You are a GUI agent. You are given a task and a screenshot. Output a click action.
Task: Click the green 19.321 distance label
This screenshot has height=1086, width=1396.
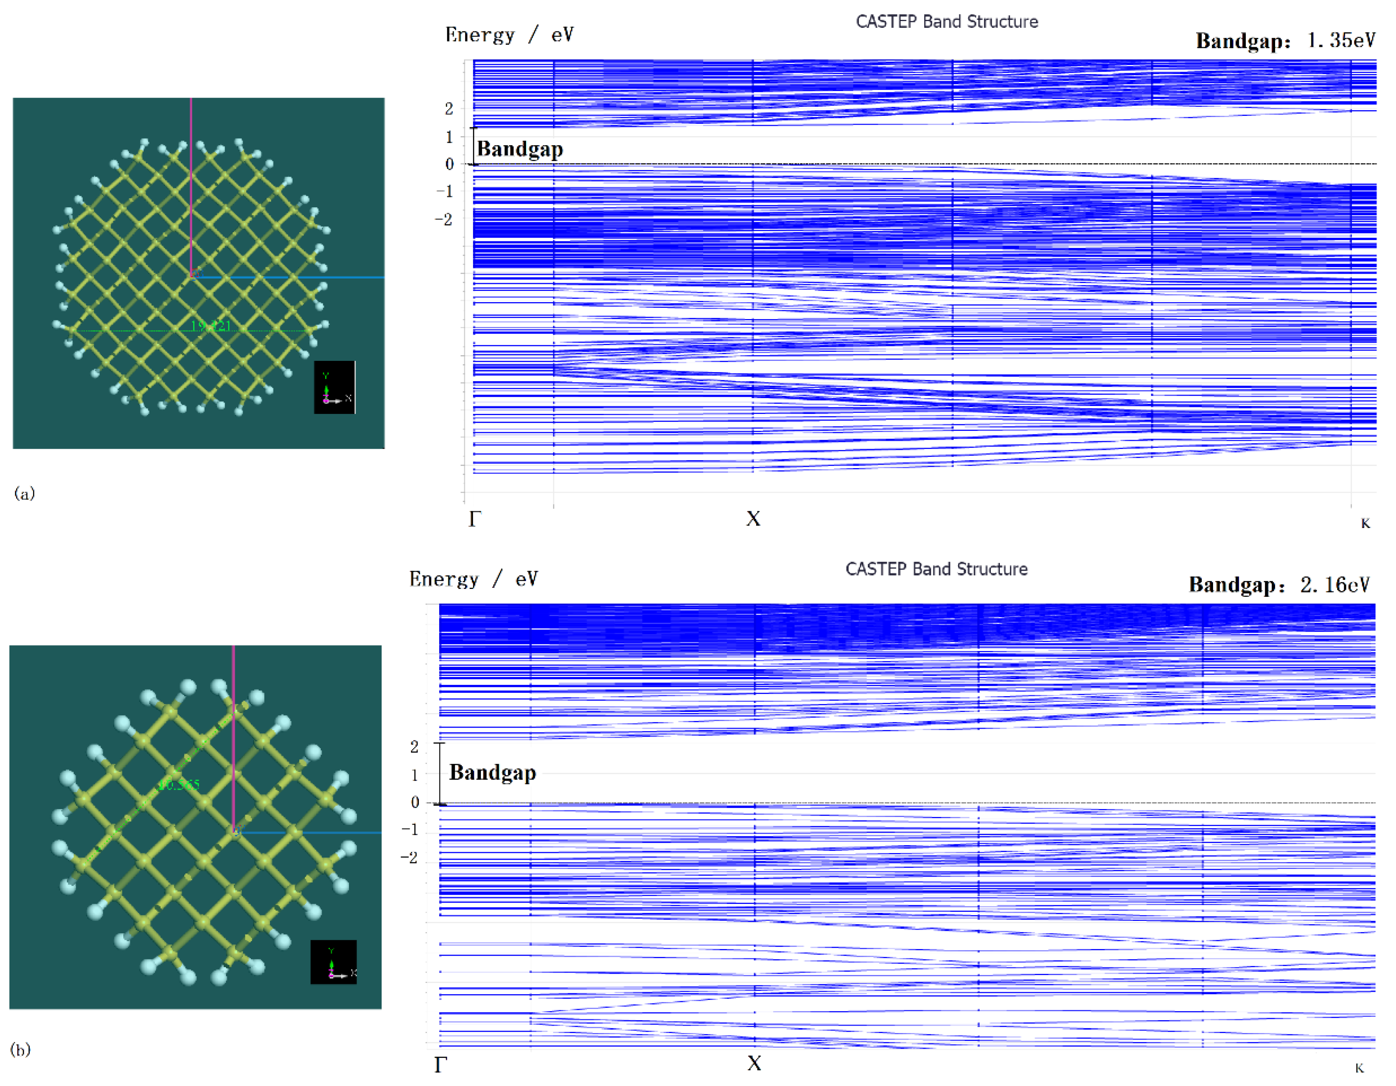point(211,326)
